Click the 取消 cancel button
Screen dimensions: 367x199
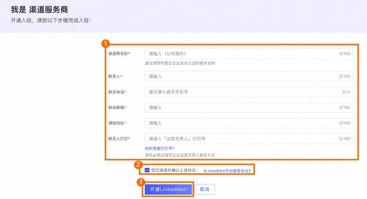click(205, 189)
